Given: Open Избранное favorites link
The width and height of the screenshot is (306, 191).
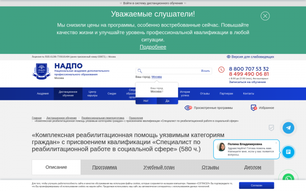Looking at the screenshot, I should [266, 108].
